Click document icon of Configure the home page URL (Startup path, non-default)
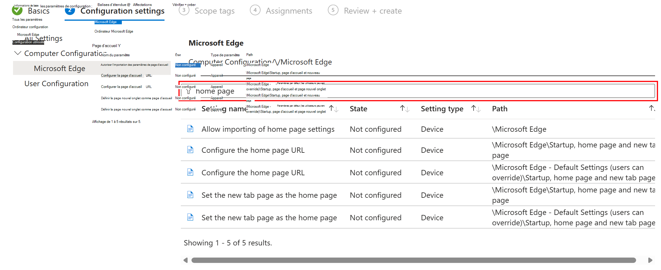661x270 pixels. pyautogui.click(x=190, y=150)
